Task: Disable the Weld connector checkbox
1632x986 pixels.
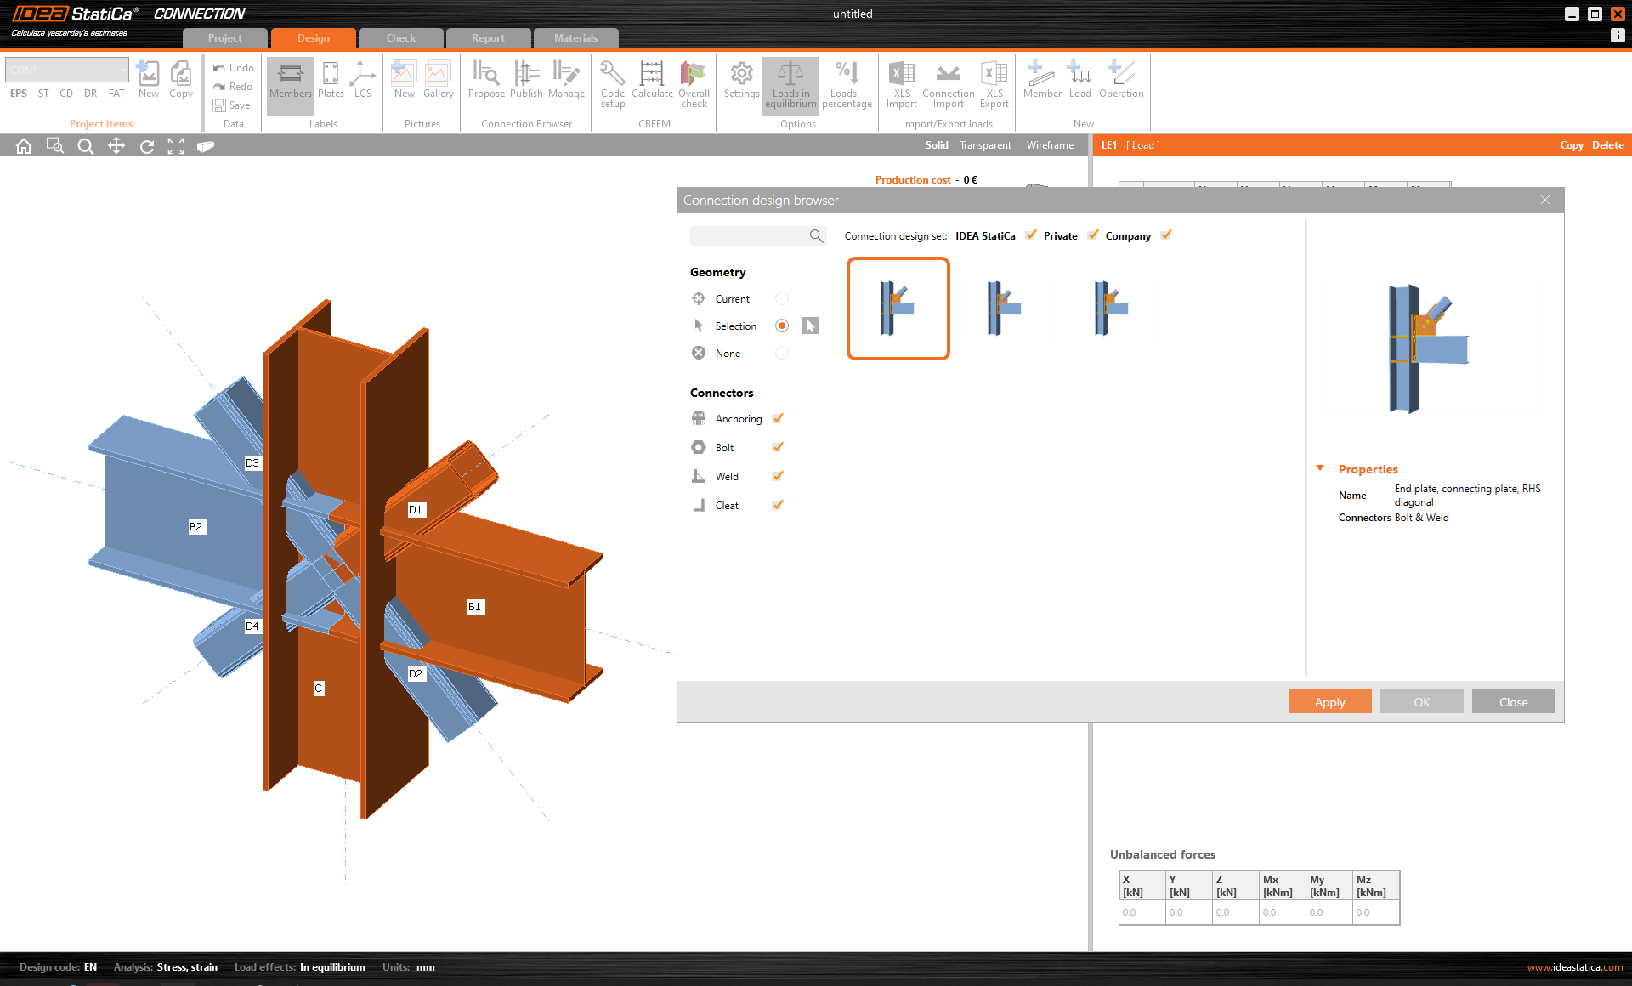Action: pyautogui.click(x=778, y=476)
